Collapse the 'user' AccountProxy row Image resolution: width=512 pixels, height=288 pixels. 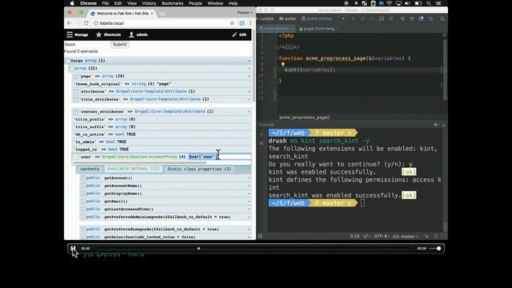point(75,157)
